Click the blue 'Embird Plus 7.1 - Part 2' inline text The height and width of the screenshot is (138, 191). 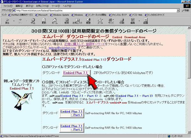point(134,96)
